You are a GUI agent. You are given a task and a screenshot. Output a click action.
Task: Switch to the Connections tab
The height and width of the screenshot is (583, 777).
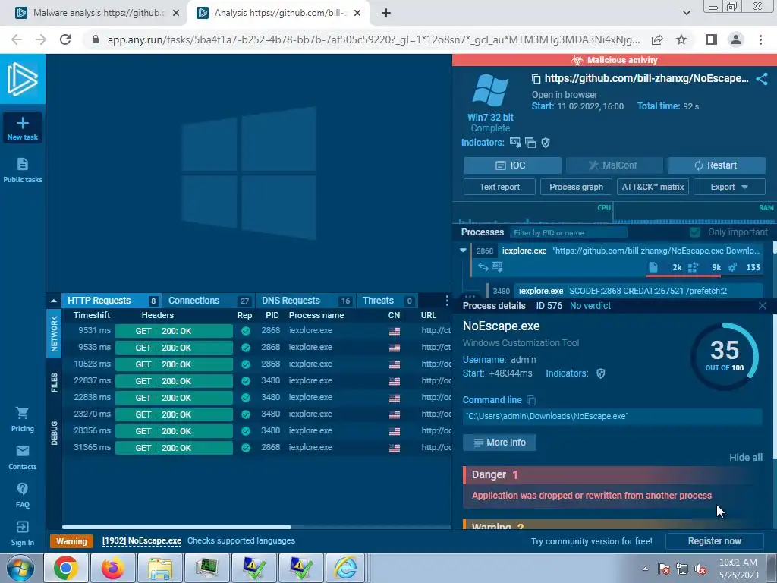click(209, 301)
